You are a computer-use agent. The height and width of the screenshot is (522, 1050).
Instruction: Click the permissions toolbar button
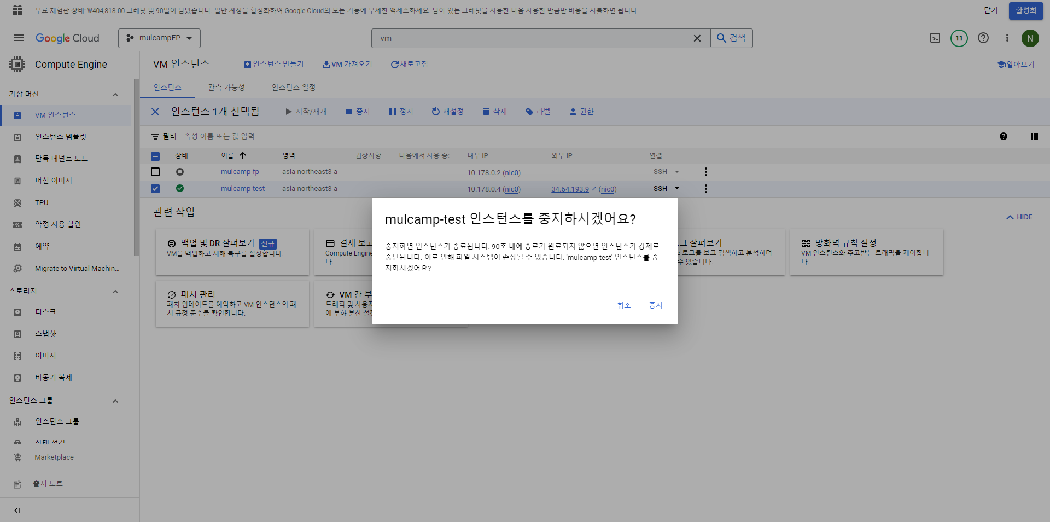[x=581, y=112]
